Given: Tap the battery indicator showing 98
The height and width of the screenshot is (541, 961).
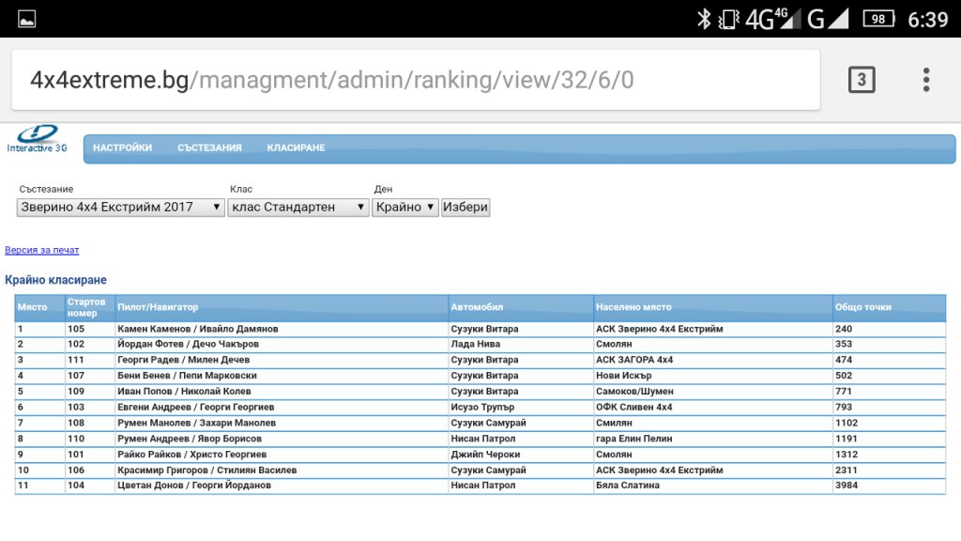Looking at the screenshot, I should coord(877,19).
